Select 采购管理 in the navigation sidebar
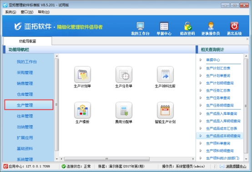Image resolution: width=252 pixels, height=172 pixels. [x=25, y=73]
